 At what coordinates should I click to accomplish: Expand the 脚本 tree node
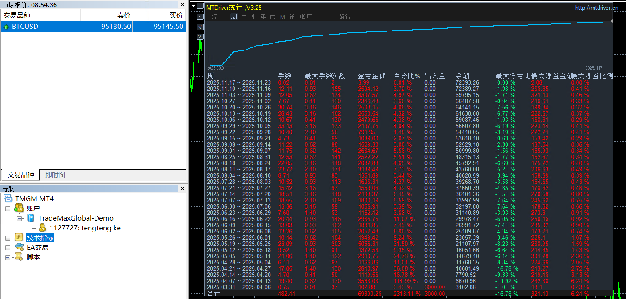pyautogui.click(x=8, y=257)
